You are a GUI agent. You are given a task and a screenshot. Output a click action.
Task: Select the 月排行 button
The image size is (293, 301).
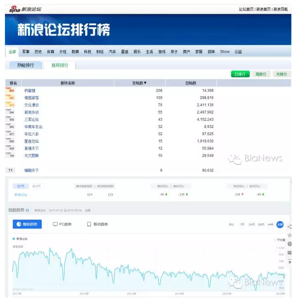(282, 74)
